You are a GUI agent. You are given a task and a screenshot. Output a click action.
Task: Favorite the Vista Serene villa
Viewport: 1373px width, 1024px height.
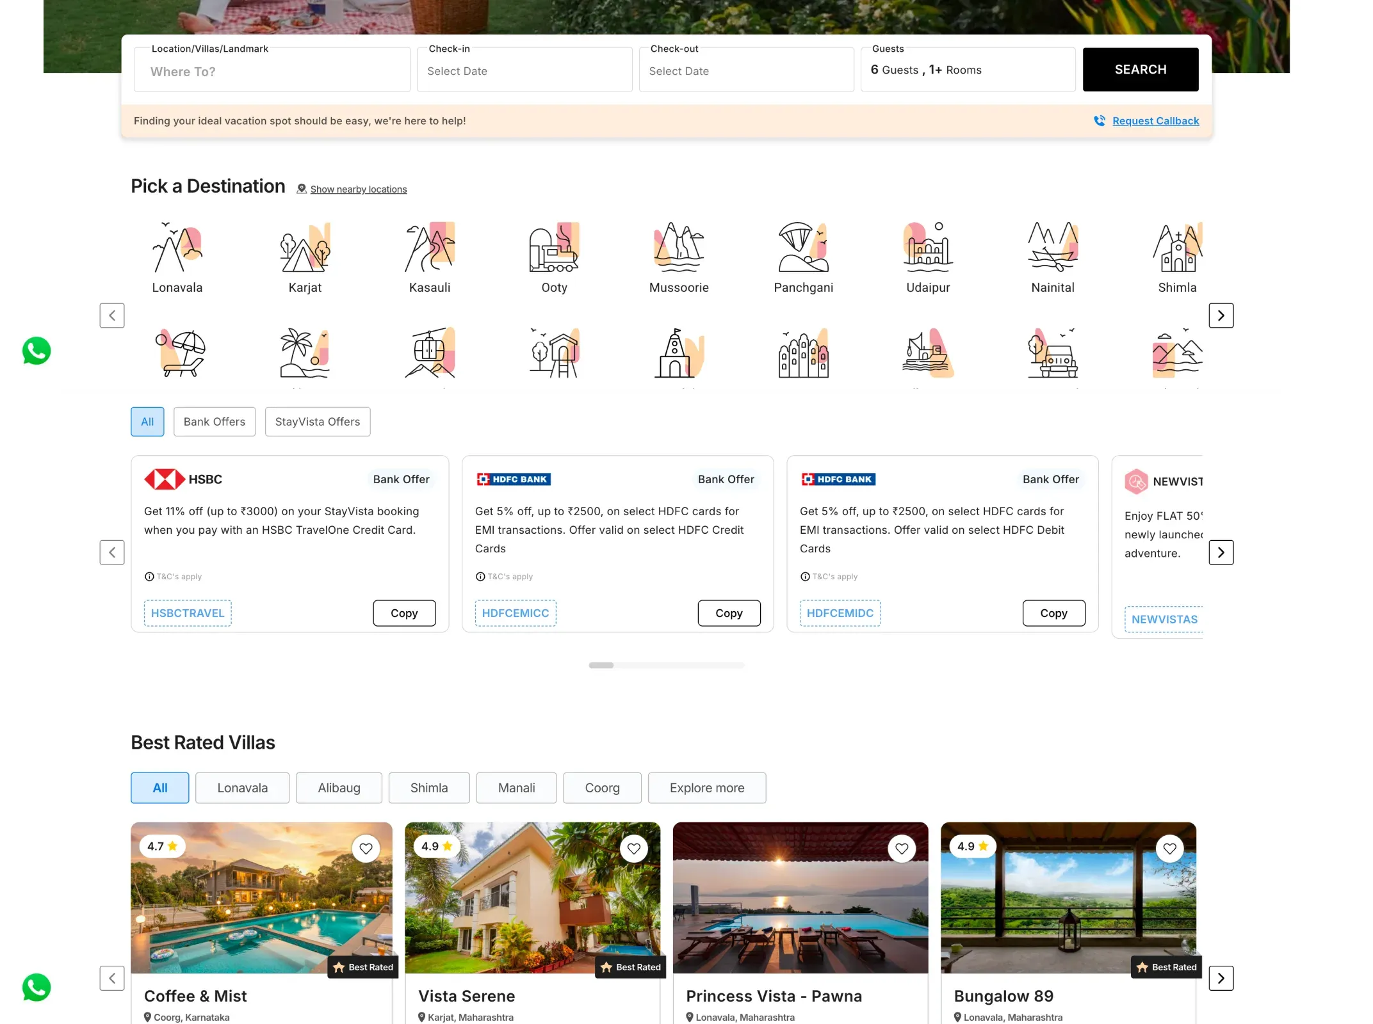pos(634,849)
